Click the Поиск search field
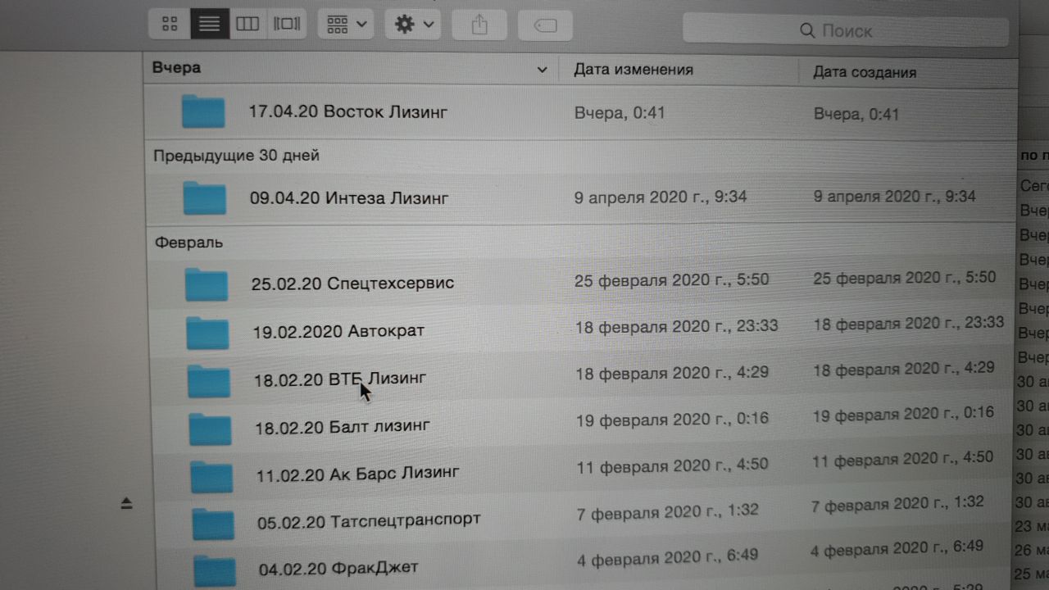Viewport: 1049px width, 590px height. (846, 31)
